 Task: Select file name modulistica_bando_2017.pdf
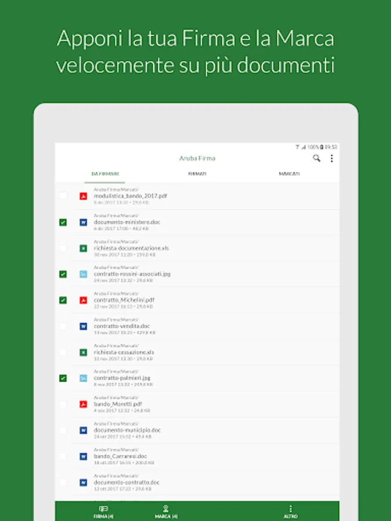click(130, 196)
